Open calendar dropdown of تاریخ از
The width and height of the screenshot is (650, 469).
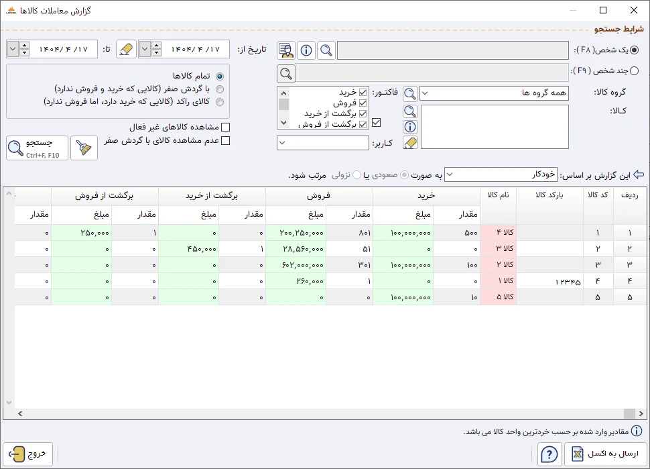pyautogui.click(x=145, y=50)
